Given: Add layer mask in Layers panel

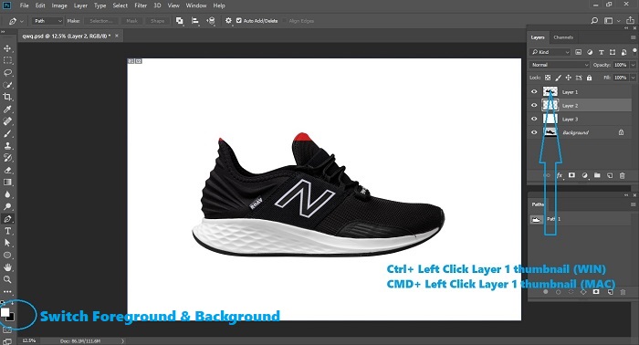Looking at the screenshot, I should tap(571, 175).
